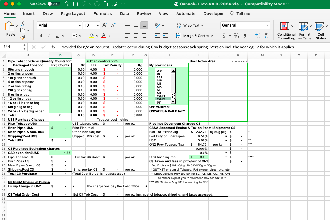Increase font size with the larger A

(x=105, y=25)
